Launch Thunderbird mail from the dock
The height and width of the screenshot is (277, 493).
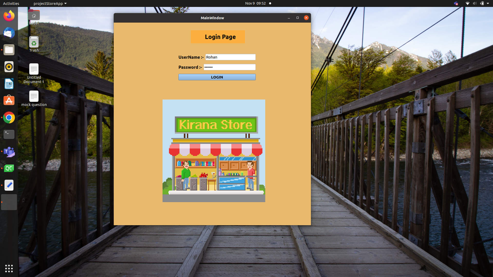click(x=9, y=33)
